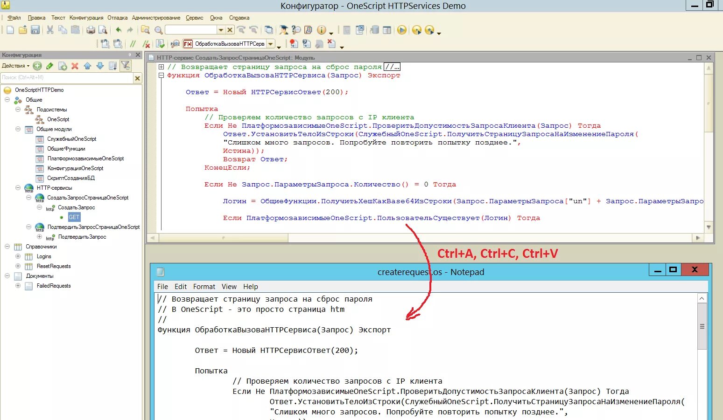Open Notepad's File menu

point(162,287)
